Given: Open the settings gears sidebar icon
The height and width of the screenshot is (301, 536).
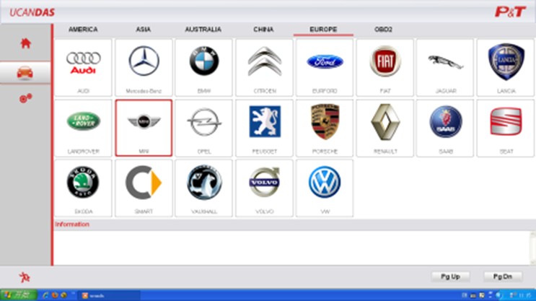Looking at the screenshot, I should point(26,98).
